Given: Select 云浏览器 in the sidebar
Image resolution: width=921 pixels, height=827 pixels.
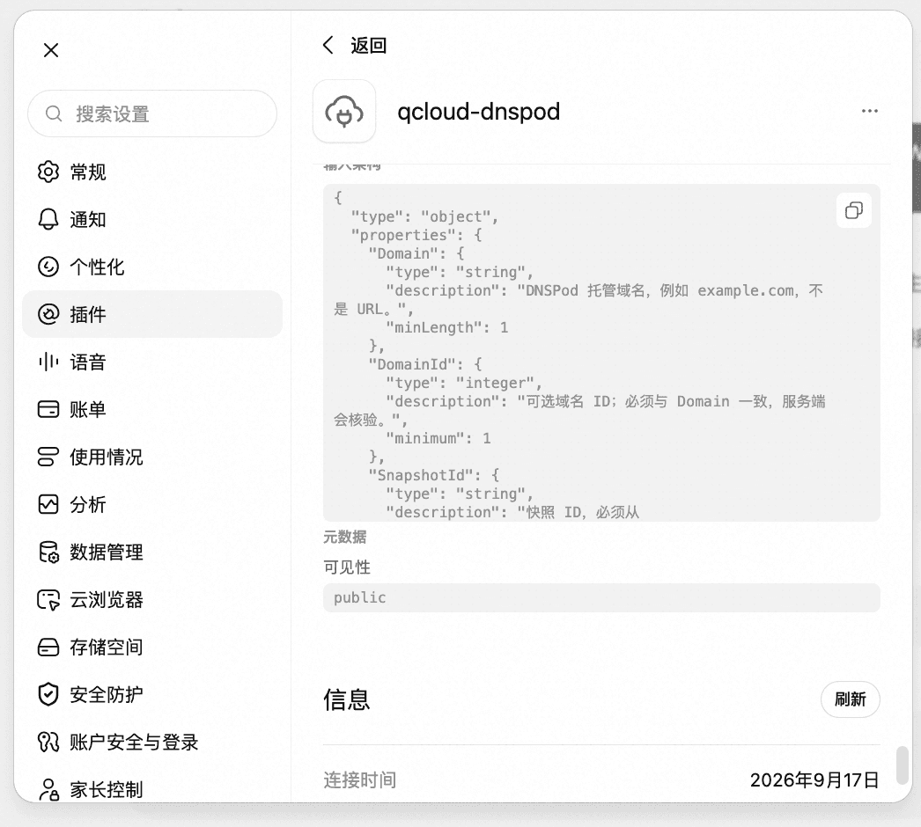Looking at the screenshot, I should 152,599.
